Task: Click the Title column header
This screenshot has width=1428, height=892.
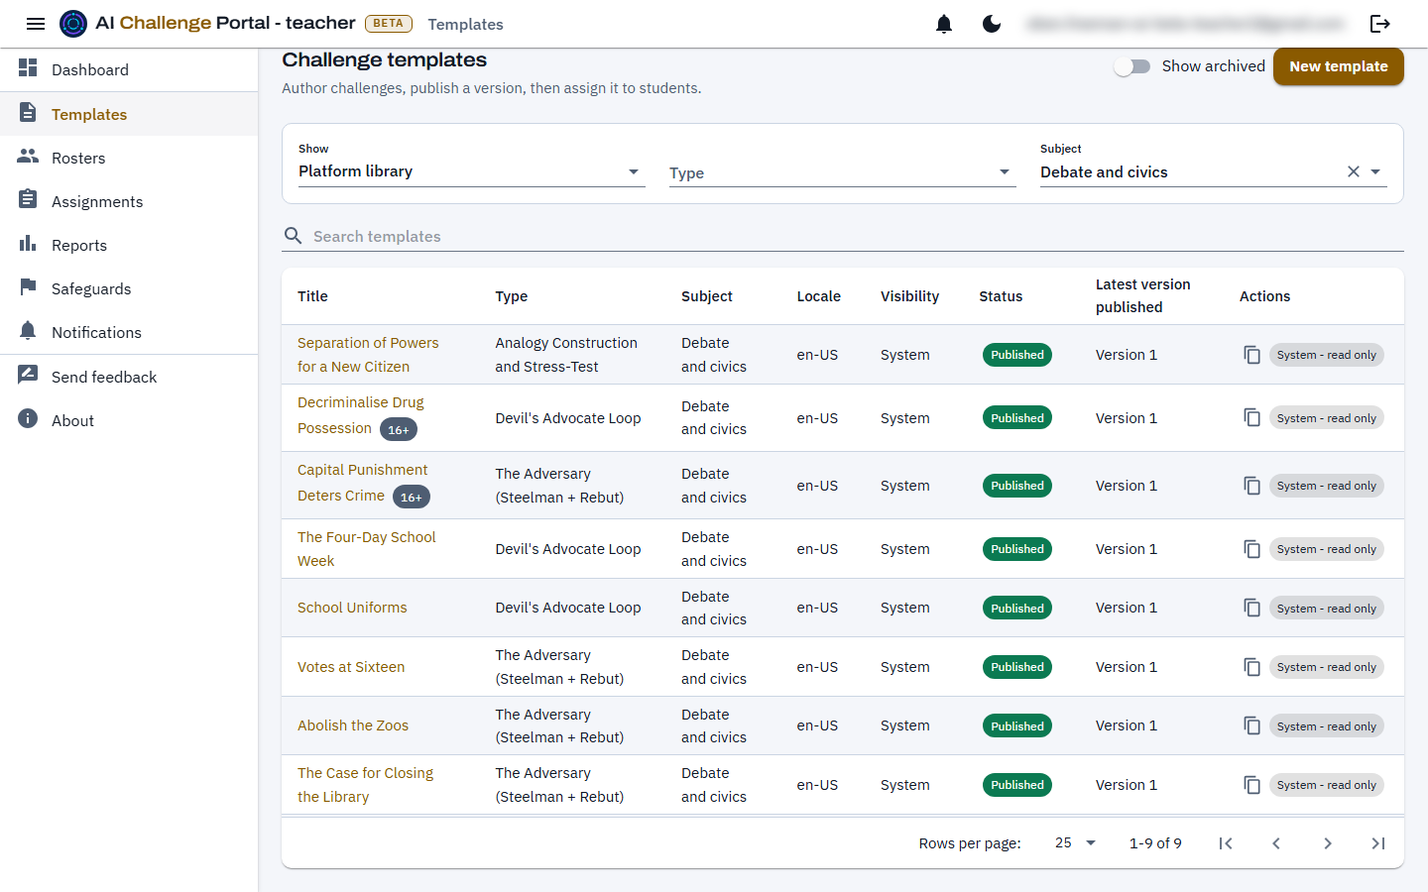Action: click(x=312, y=296)
